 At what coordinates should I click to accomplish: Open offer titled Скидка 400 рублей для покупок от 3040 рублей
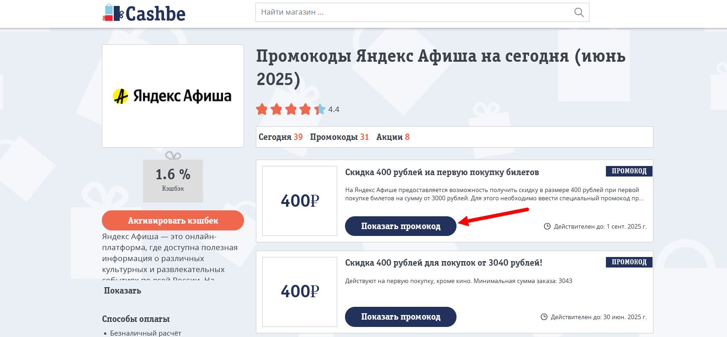pyautogui.click(x=444, y=263)
